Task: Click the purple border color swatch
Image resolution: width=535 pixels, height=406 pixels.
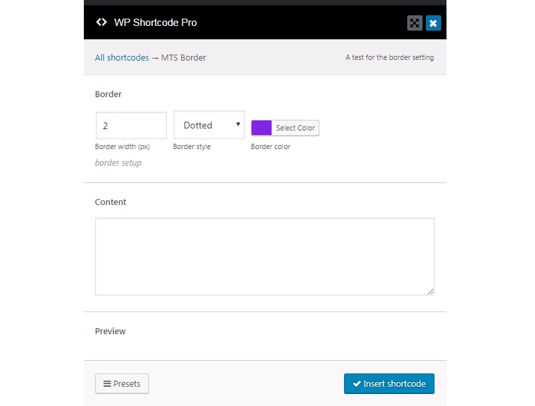Action: pos(262,128)
